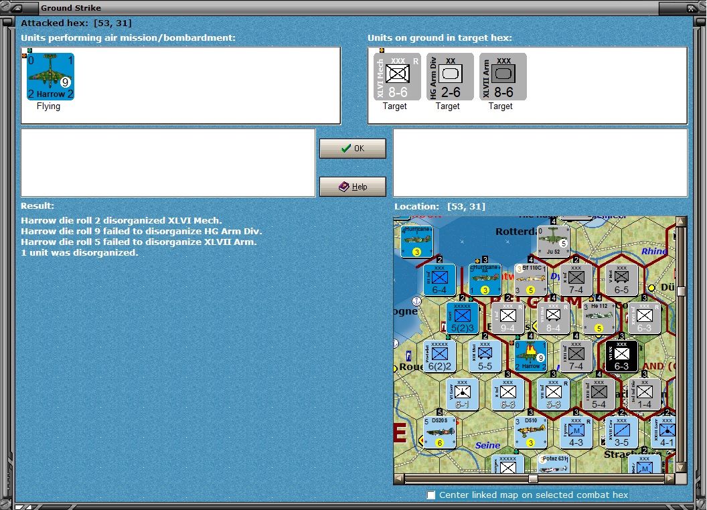Click the VI Garr 6-1 garrison counter
The height and width of the screenshot is (510, 707).
pyautogui.click(x=462, y=394)
